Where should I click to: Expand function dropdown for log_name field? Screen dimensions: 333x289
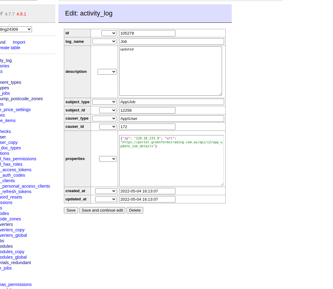[104, 42]
